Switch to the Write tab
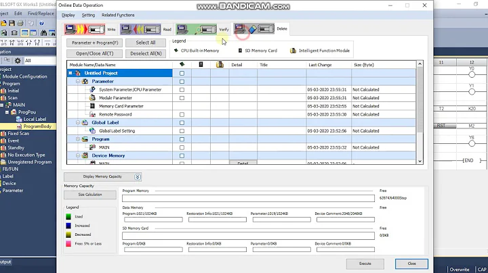The height and width of the screenshot is (273, 488). coord(90,29)
